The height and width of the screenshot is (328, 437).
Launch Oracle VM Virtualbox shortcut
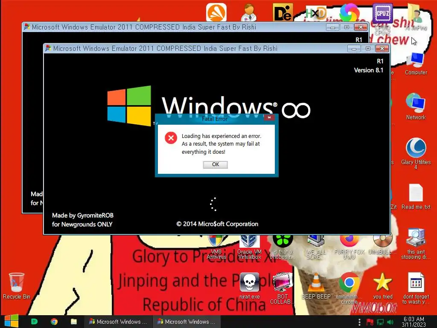[249, 248]
